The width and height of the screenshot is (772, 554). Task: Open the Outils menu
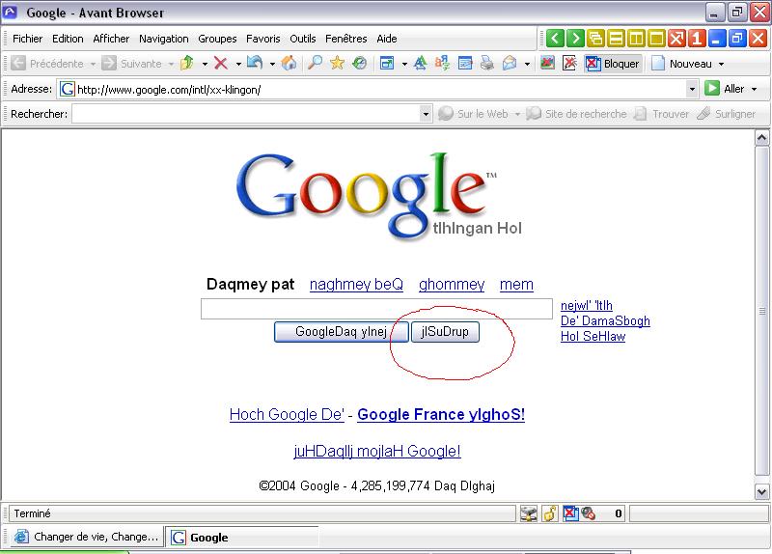click(302, 39)
